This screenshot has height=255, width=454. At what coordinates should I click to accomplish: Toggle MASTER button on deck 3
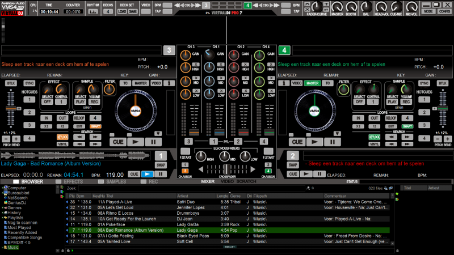pos(140,83)
